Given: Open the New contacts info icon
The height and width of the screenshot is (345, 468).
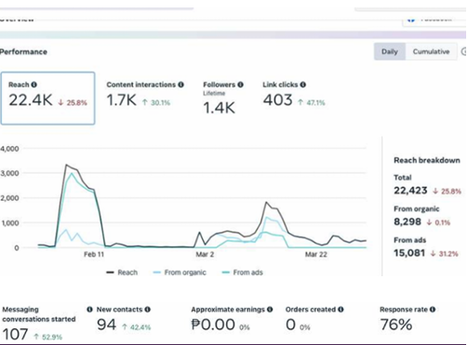Looking at the screenshot, I should (x=148, y=310).
